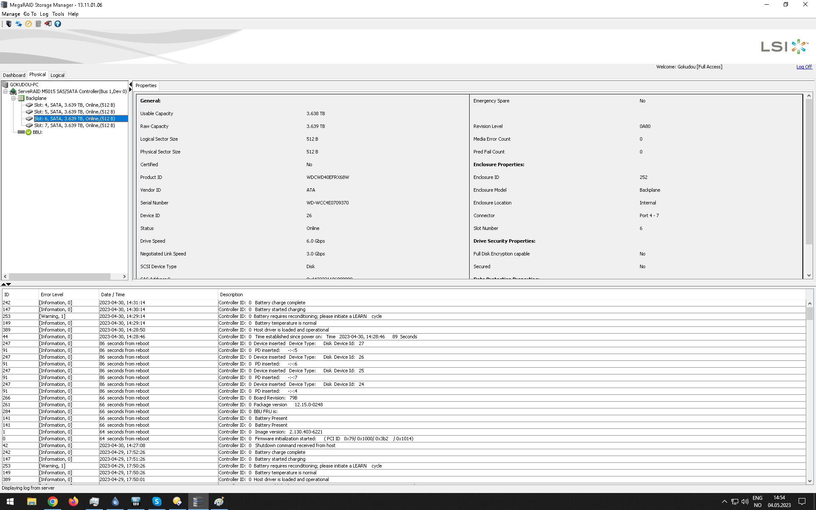Open the Tools menu
The image size is (816, 510).
pos(58,14)
